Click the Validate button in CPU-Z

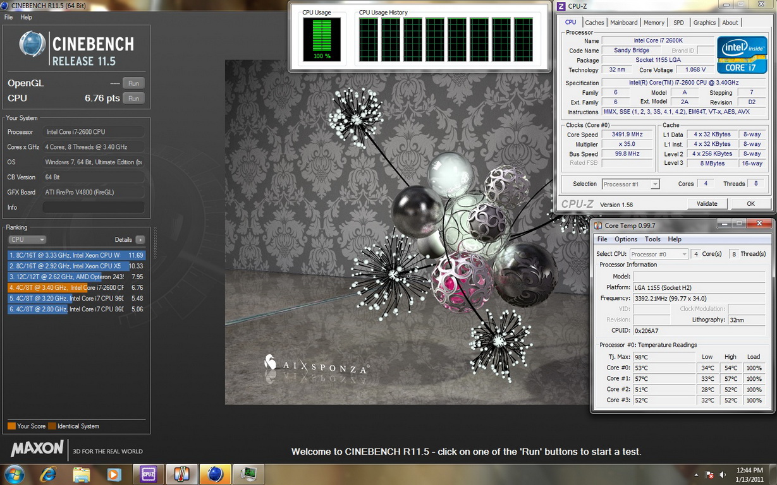point(707,203)
